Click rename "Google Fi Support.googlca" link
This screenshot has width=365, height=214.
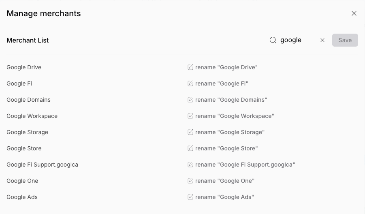pyautogui.click(x=245, y=165)
